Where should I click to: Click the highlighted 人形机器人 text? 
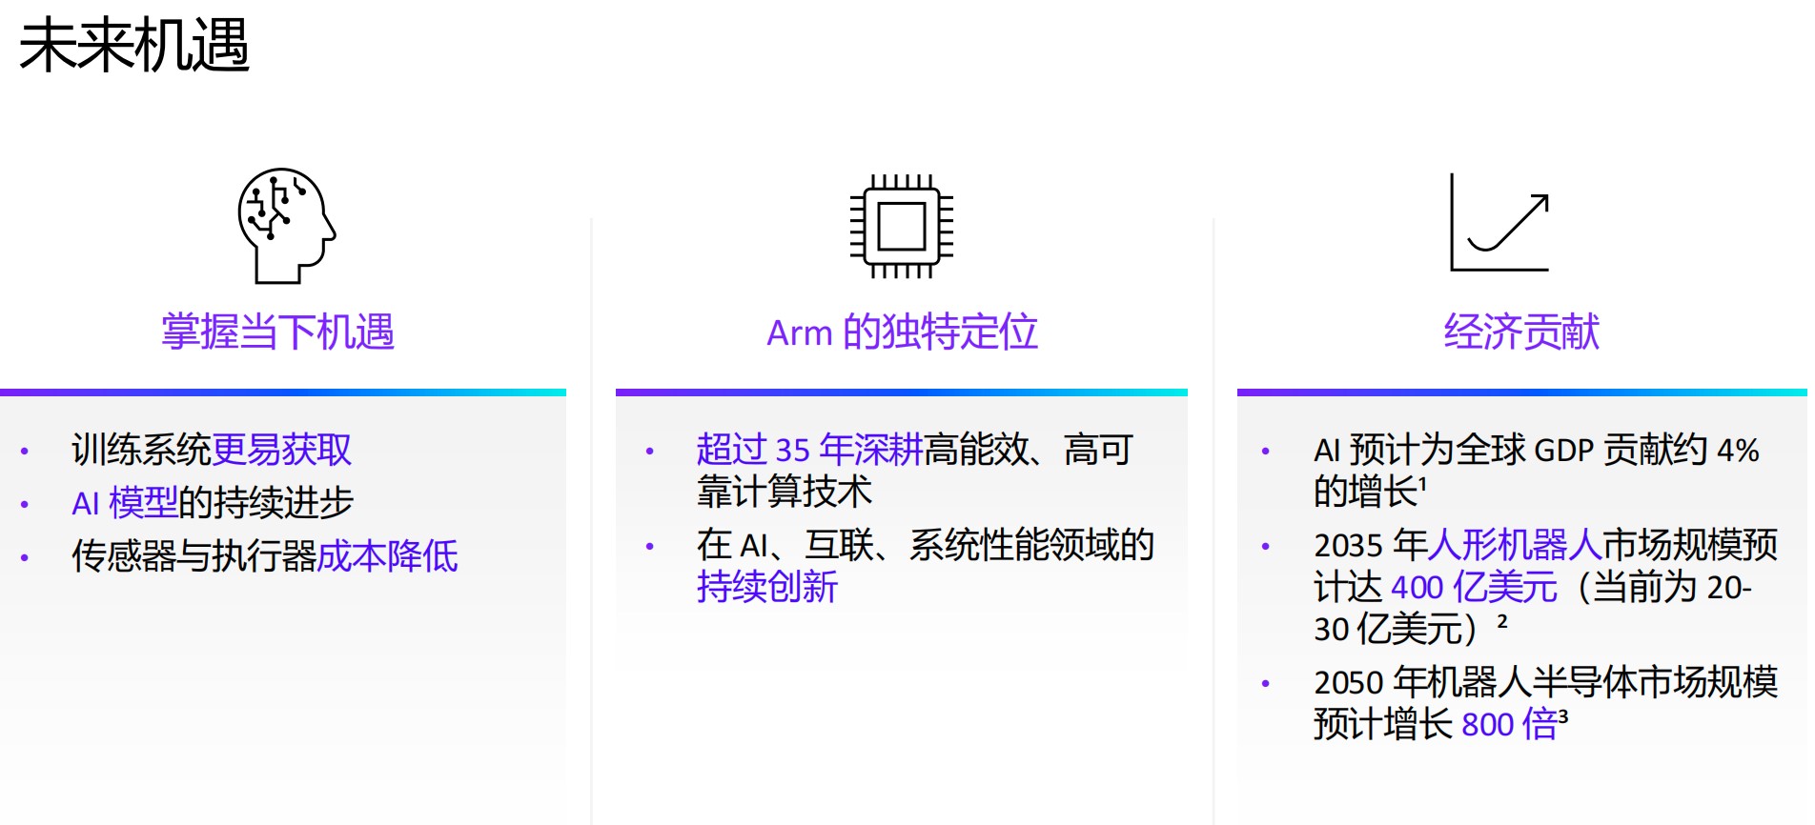1515,545
